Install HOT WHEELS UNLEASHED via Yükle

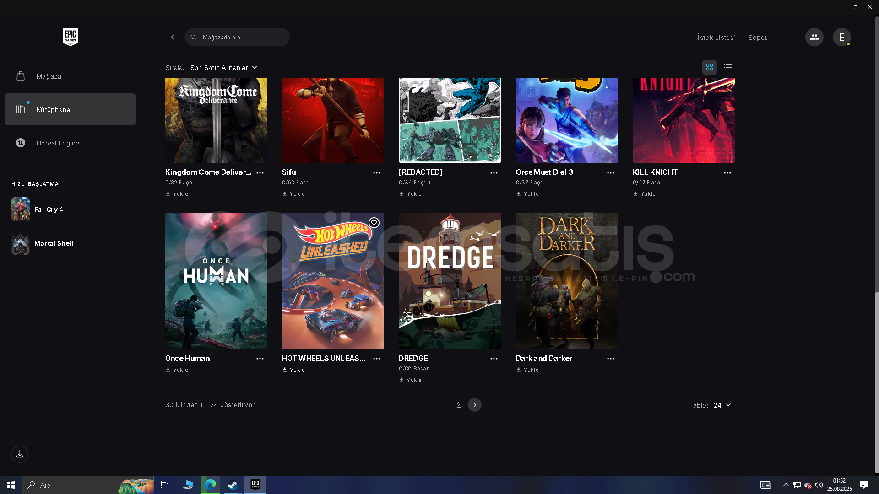point(293,370)
